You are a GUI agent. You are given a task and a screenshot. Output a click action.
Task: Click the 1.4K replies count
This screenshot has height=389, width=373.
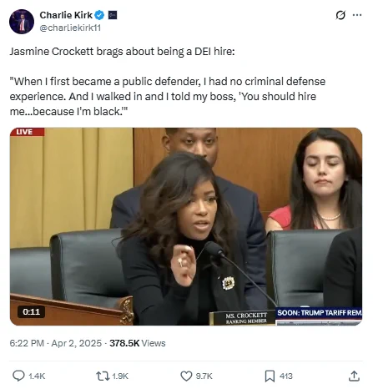(x=37, y=376)
